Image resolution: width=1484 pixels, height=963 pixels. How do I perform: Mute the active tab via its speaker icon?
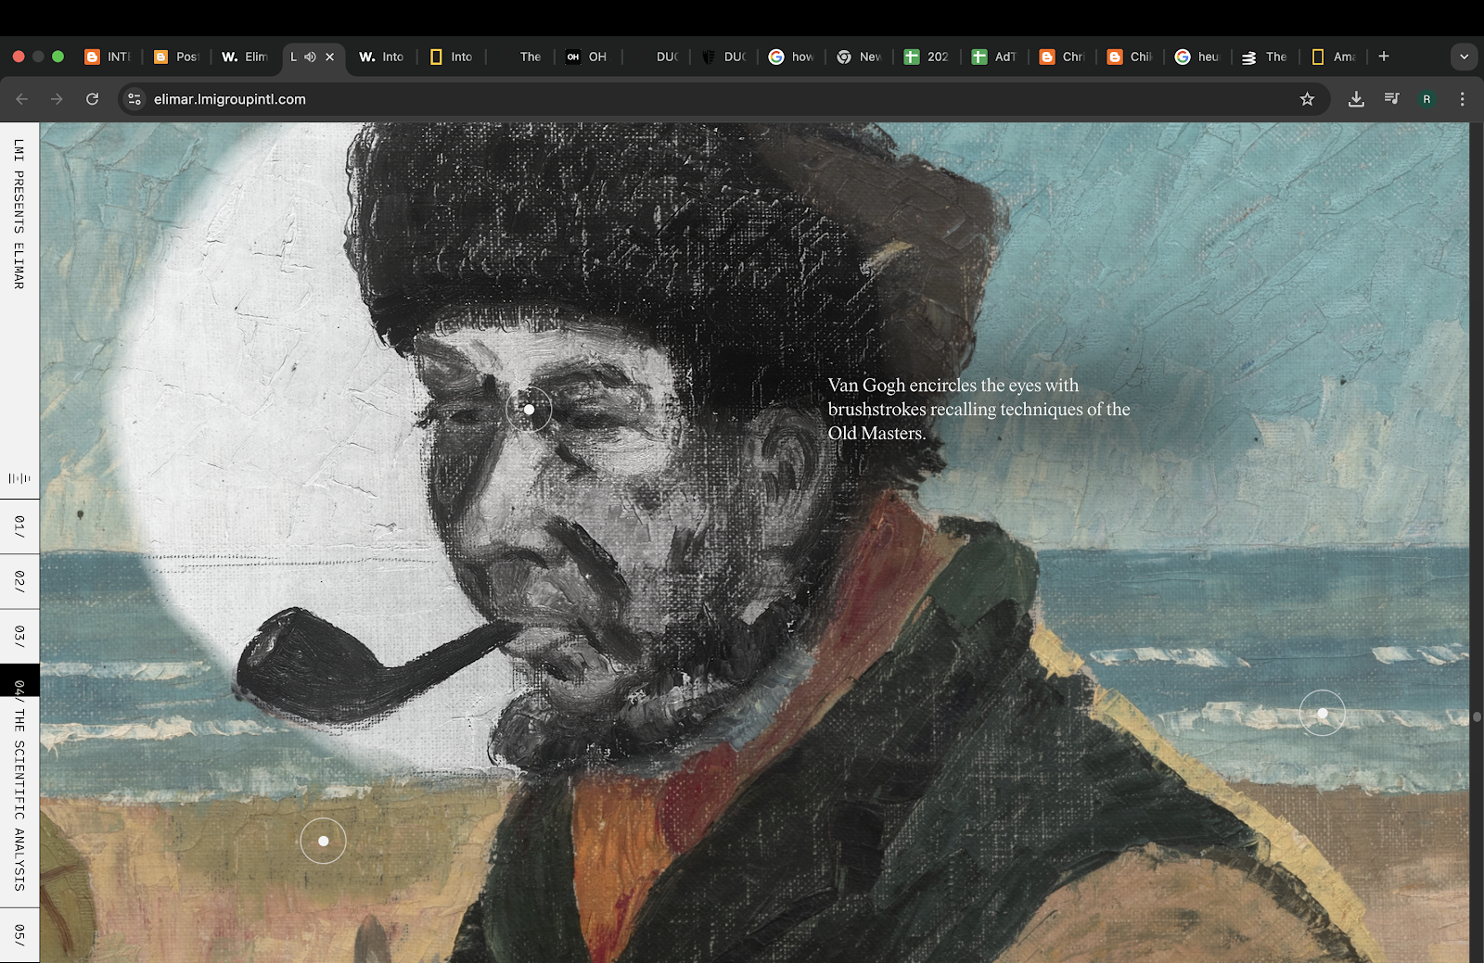pyautogui.click(x=311, y=57)
